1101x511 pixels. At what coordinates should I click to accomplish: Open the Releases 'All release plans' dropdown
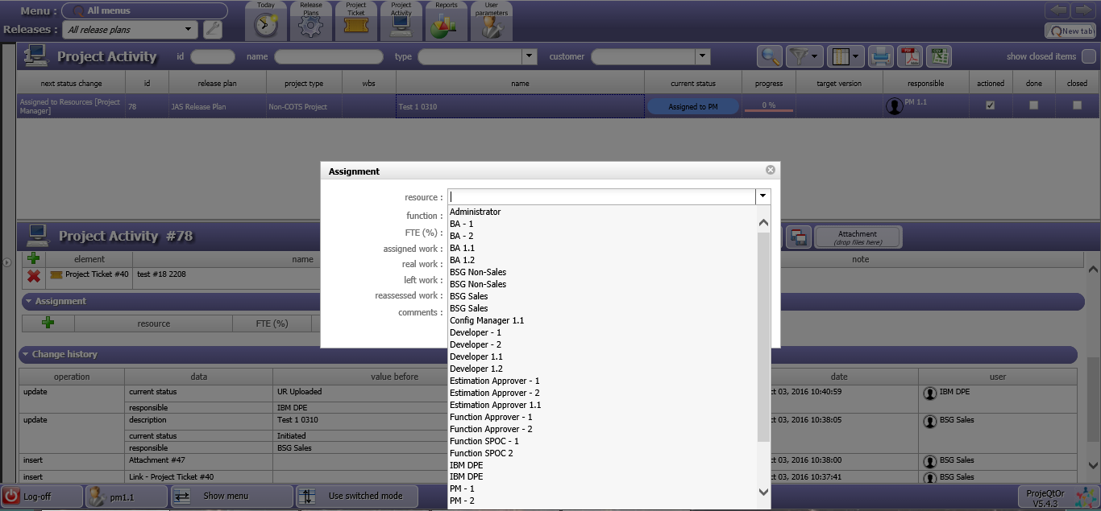[x=189, y=30]
